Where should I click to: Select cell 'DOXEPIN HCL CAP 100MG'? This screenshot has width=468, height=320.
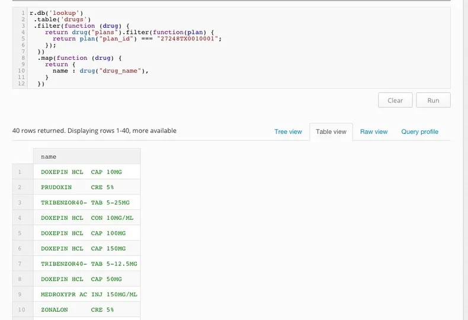point(87,233)
